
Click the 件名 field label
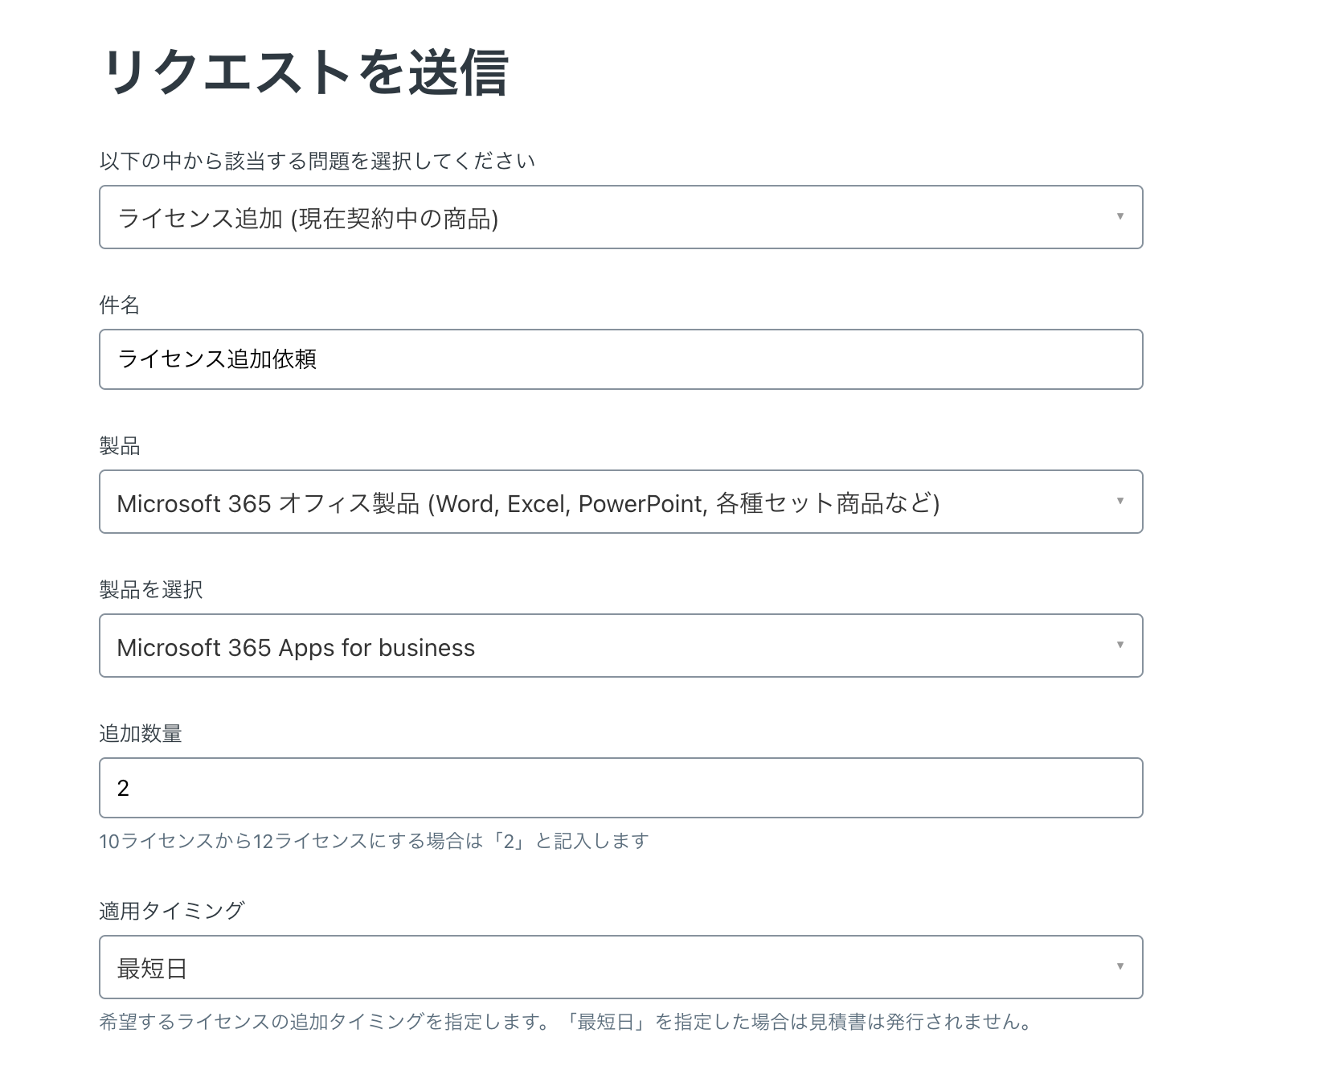tap(120, 305)
